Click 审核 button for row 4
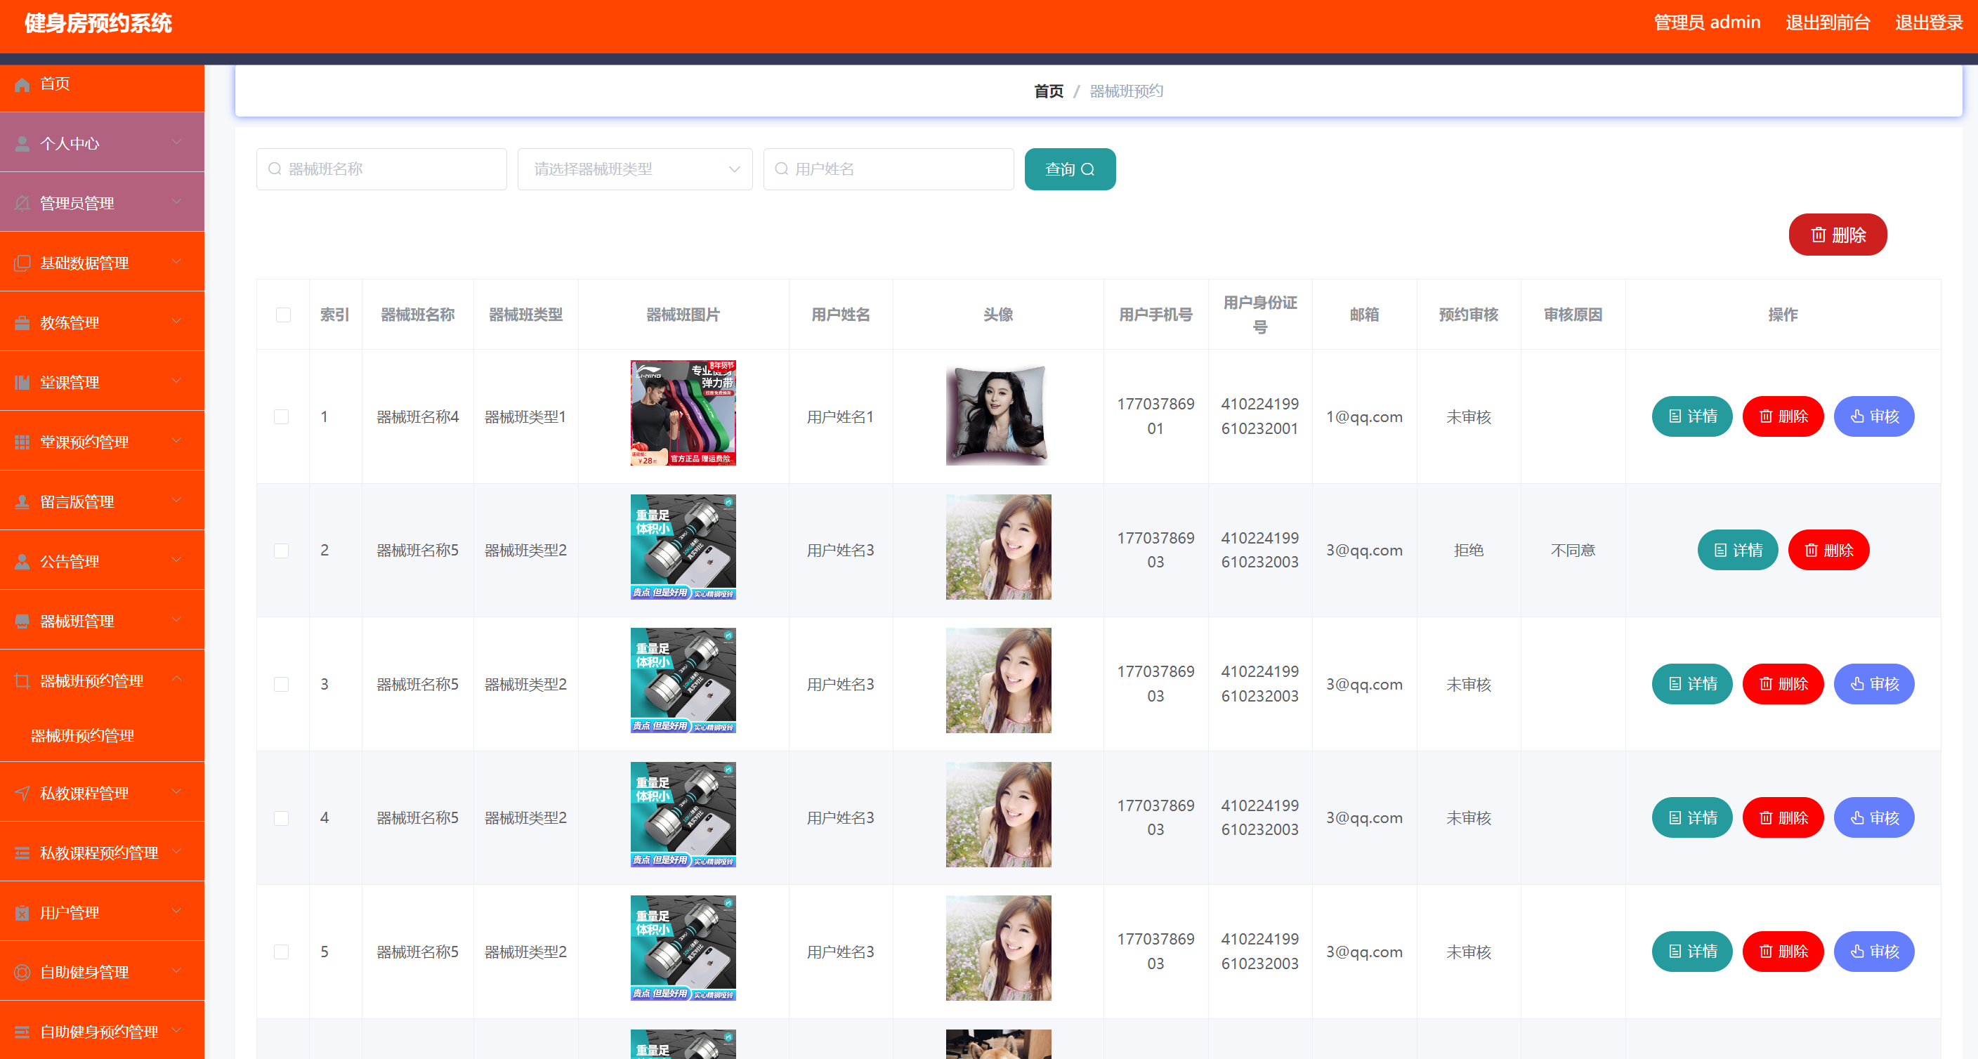1978x1059 pixels. tap(1873, 819)
